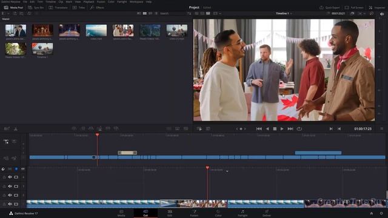Select the first office meeting clip thumbnail
The height and width of the screenshot is (218, 388).
click(x=16, y=30)
